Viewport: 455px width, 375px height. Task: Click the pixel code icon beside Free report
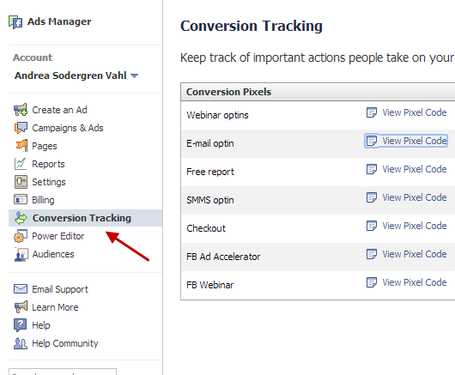(x=372, y=169)
